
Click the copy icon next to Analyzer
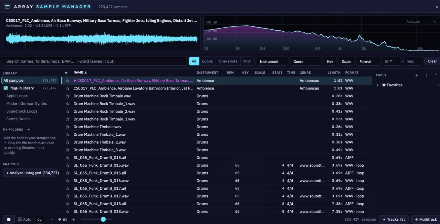(x=434, y=21)
